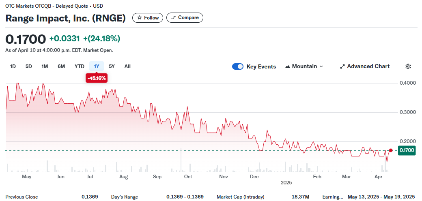Viewport: 422px width, 201px height.
Task: Click the compare arrows icon
Action: [174, 18]
